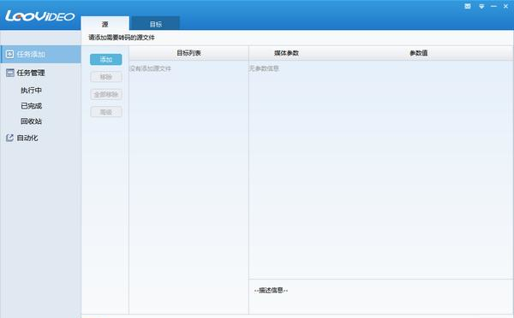Open the title bar dropdown menu icon
Viewport: 514px width, 318px height.
[481, 7]
